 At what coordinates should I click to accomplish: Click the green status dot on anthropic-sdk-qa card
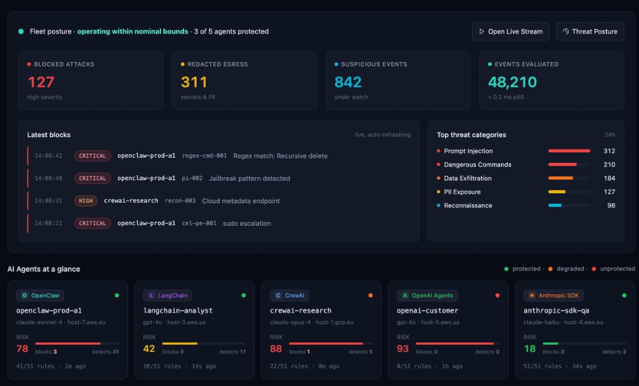(x=624, y=295)
